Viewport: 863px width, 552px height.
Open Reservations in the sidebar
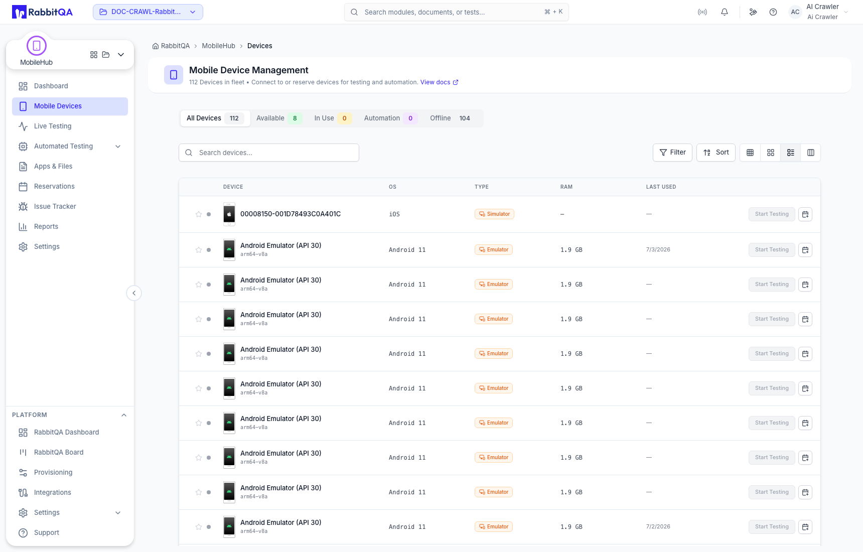pyautogui.click(x=70, y=186)
